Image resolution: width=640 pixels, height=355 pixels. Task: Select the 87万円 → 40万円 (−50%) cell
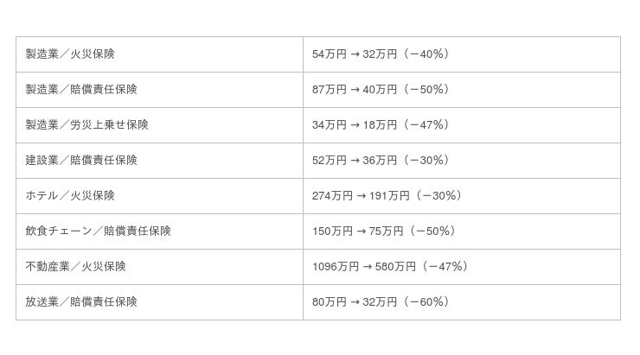(x=462, y=90)
